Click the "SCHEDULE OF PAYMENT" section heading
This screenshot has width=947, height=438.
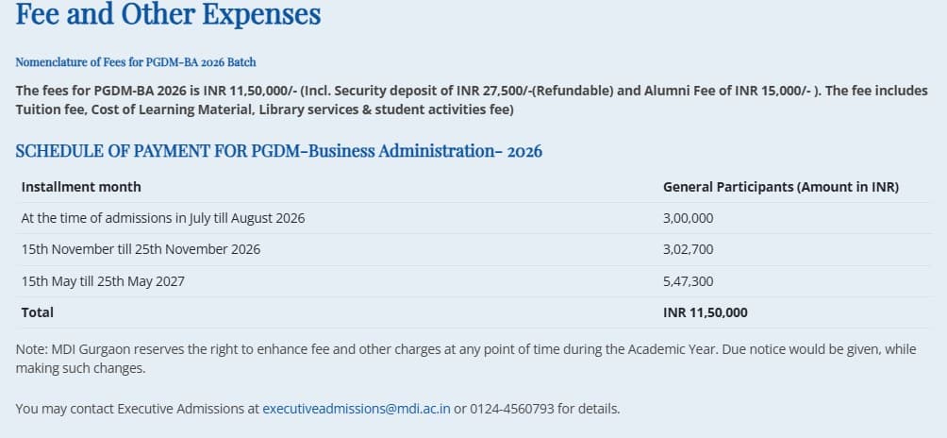(x=278, y=151)
